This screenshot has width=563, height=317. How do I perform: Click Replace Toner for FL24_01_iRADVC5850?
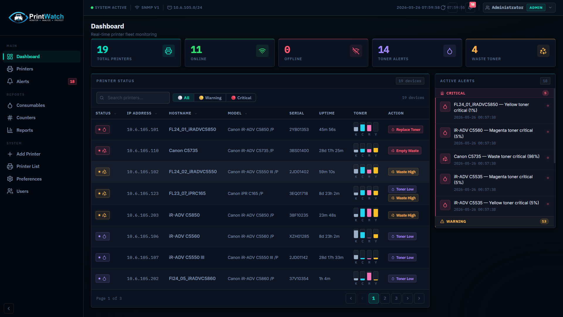[406, 130]
